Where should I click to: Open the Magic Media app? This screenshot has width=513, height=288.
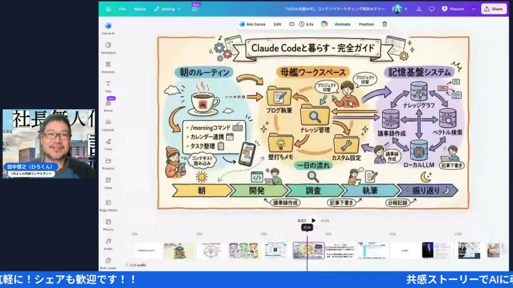pyautogui.click(x=108, y=203)
